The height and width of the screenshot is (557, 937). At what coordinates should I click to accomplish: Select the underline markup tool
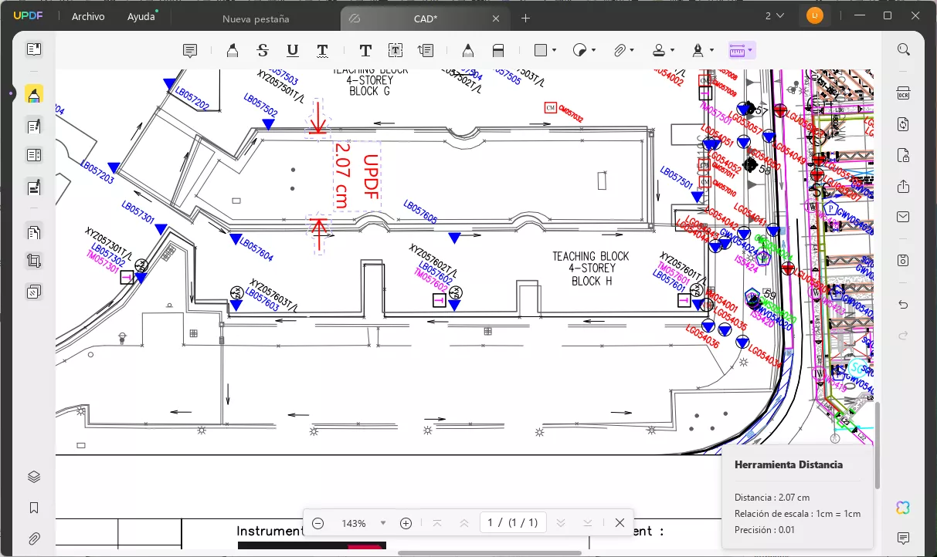coord(292,50)
